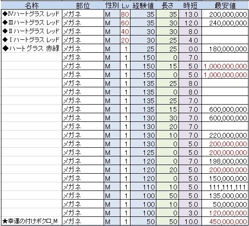Select the 経験値 column header

coord(143,5)
